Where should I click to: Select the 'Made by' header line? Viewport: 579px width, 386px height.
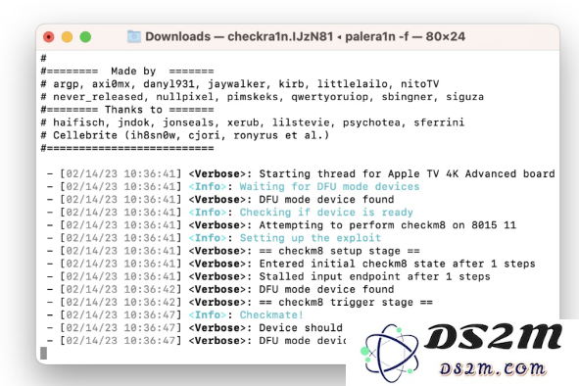point(127,71)
